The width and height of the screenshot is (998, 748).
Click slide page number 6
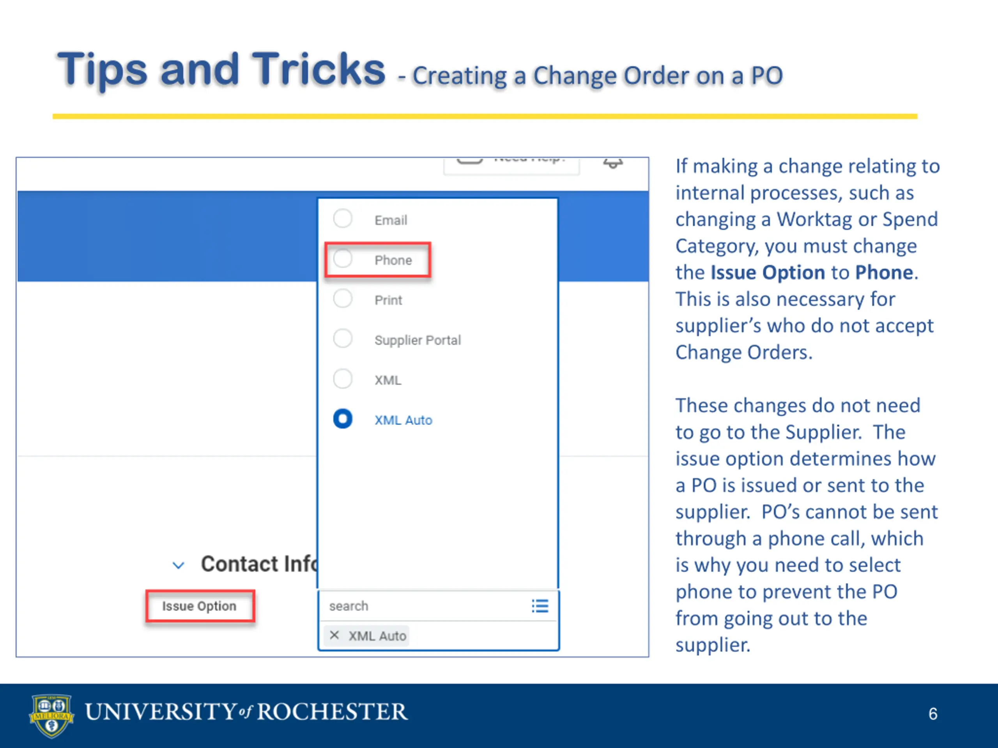click(x=933, y=714)
